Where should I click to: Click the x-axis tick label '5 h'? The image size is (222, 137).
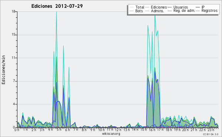(x=59, y=130)
